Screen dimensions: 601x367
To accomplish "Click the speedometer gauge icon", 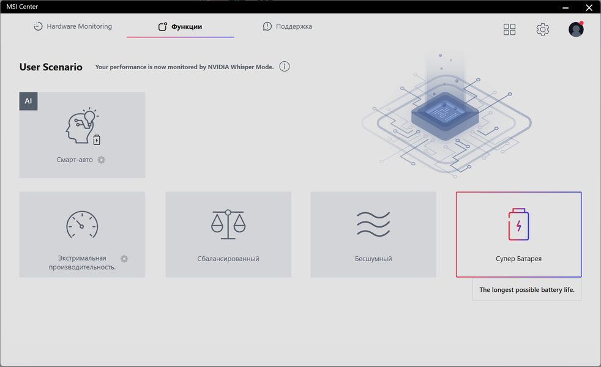I will pos(82,225).
